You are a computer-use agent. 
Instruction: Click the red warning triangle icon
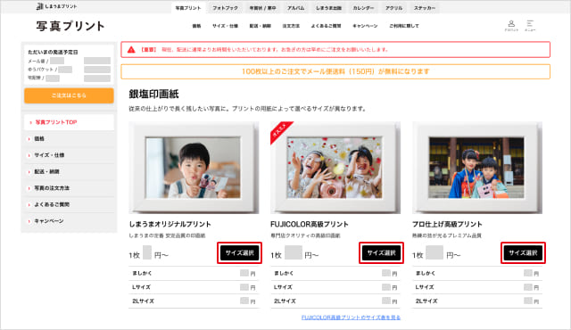click(131, 50)
